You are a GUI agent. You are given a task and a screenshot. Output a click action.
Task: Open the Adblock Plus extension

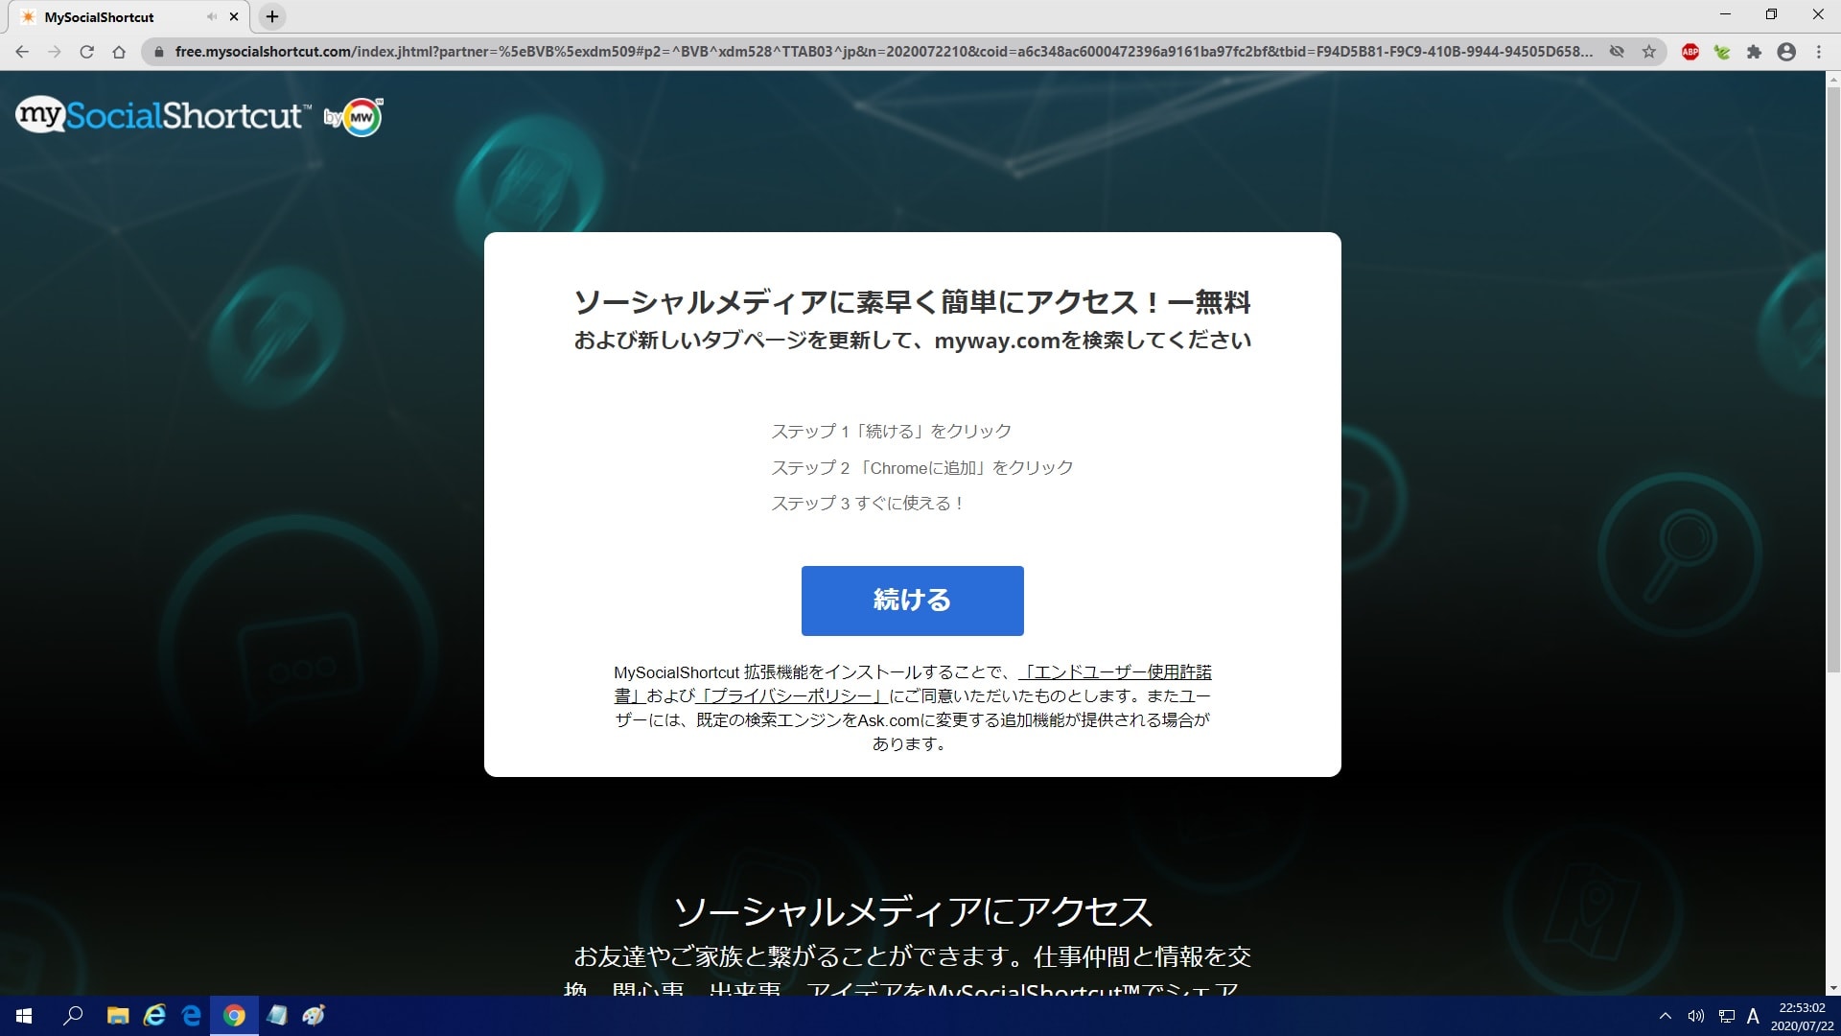1690,52
